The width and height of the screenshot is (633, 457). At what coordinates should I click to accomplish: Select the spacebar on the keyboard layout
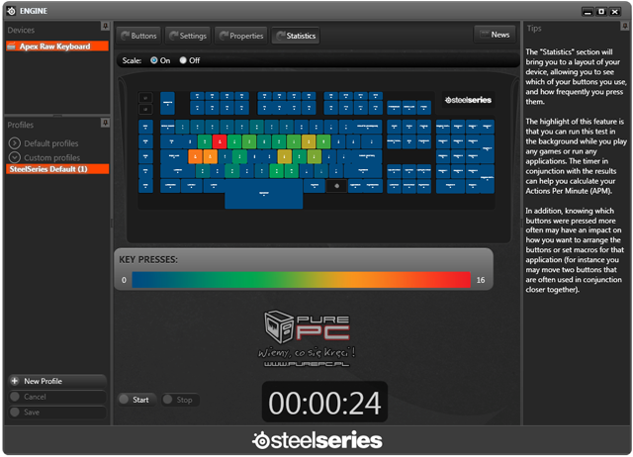point(264,194)
